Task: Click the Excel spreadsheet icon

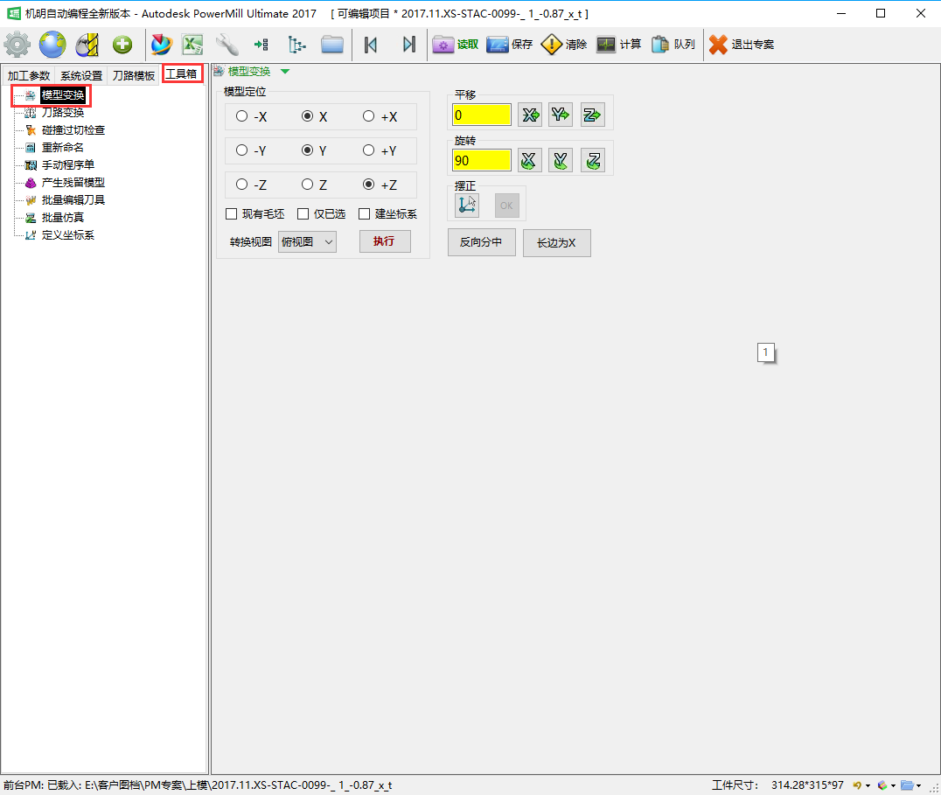Action: point(193,45)
